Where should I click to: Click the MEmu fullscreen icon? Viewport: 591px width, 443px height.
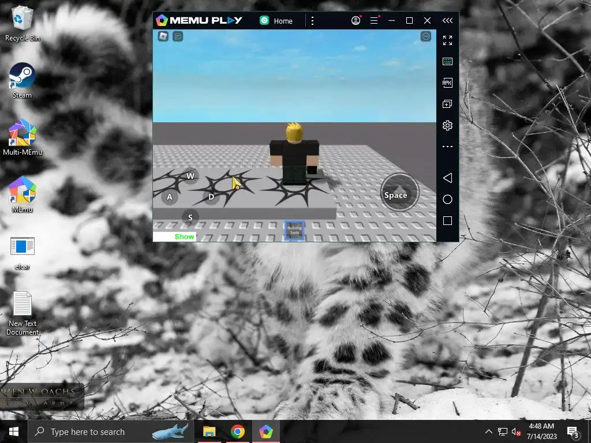(447, 40)
